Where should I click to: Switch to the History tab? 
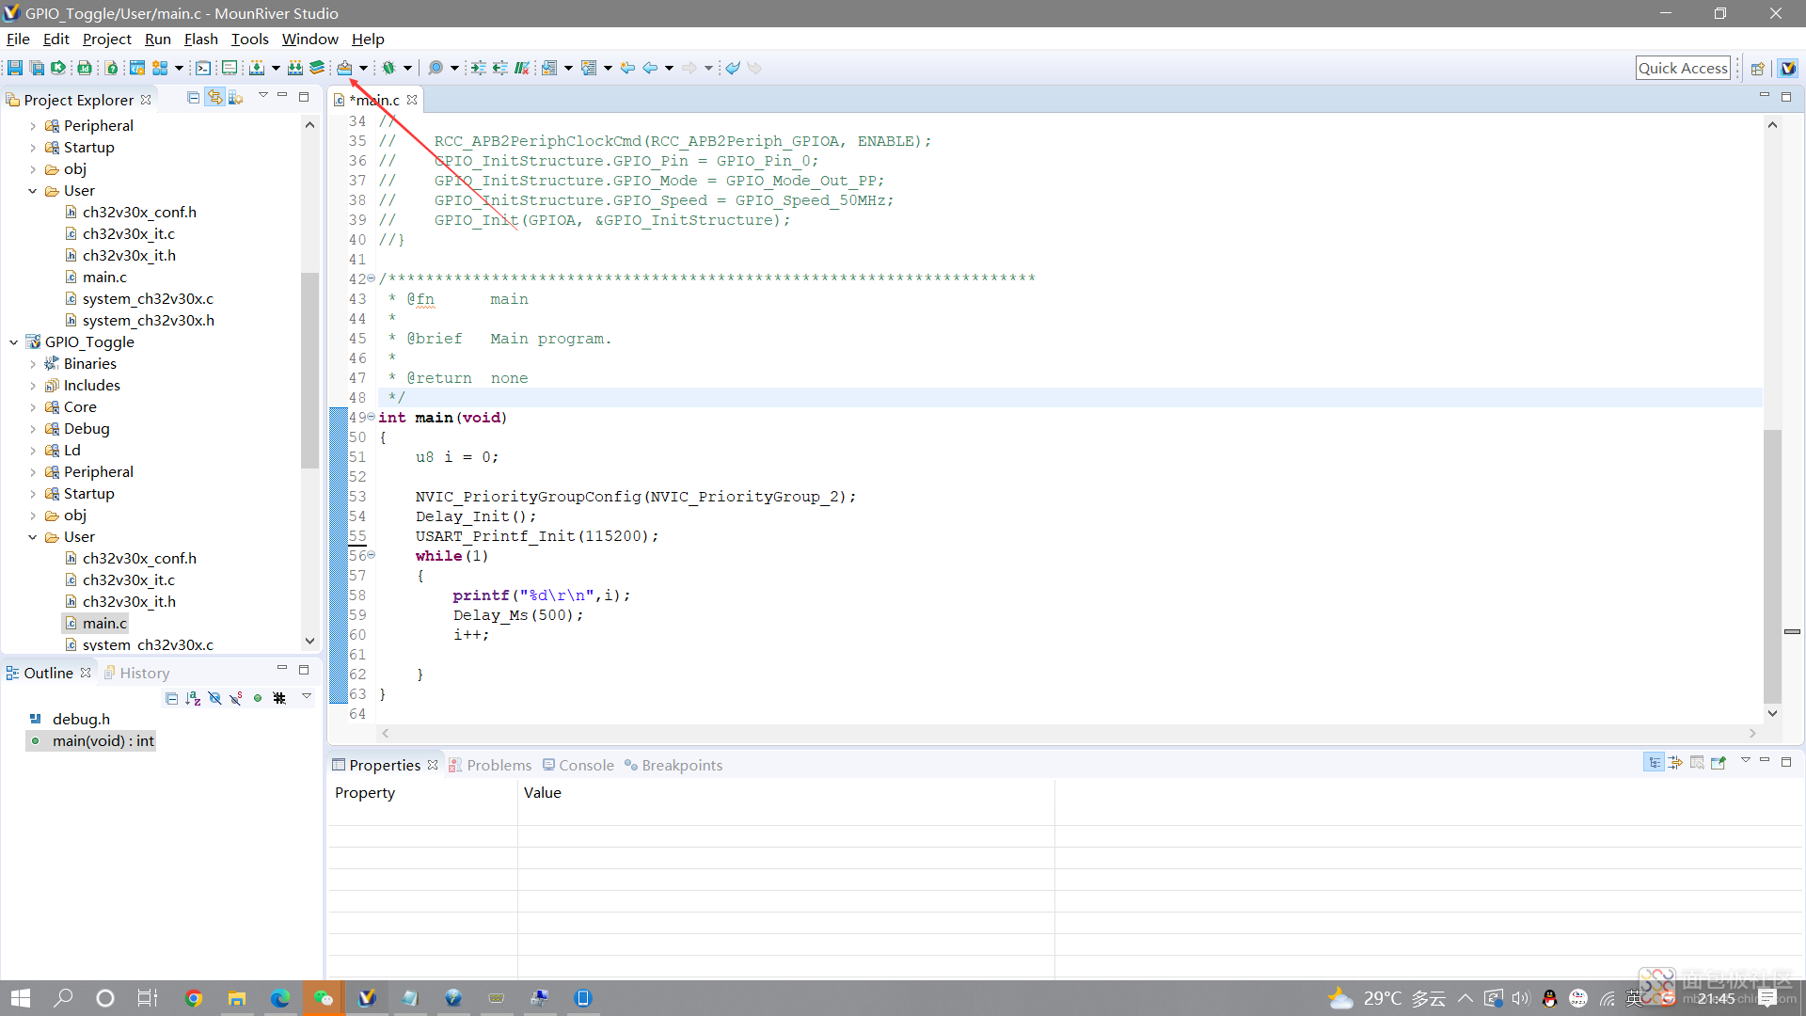pyautogui.click(x=136, y=673)
